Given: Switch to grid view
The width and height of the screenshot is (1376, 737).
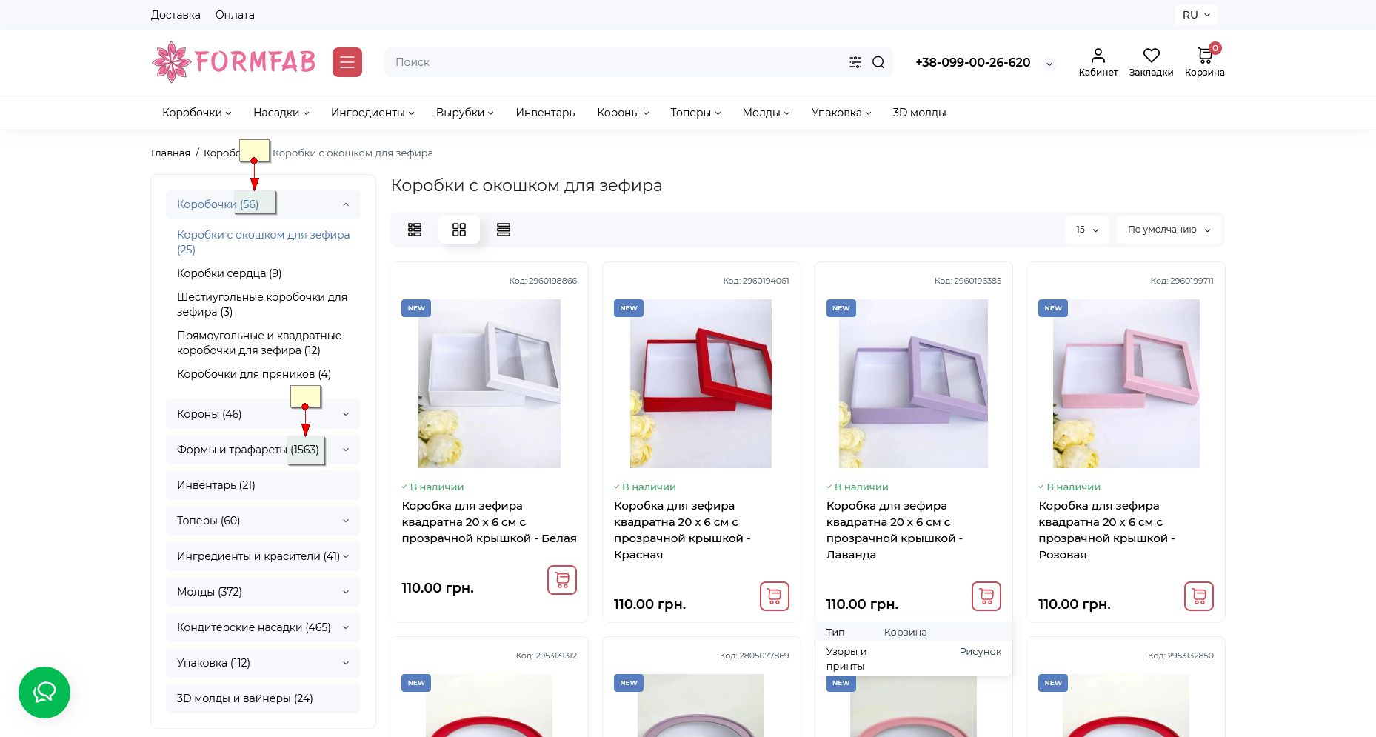Looking at the screenshot, I should tap(459, 230).
